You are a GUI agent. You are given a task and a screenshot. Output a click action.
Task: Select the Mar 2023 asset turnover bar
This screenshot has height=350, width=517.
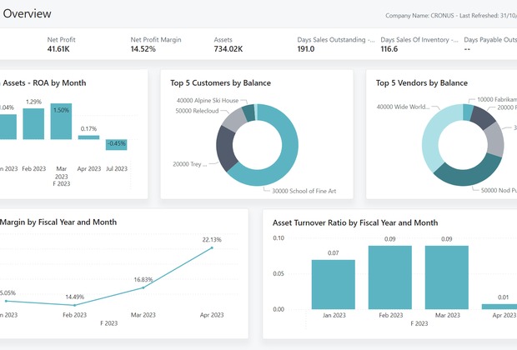point(447,277)
